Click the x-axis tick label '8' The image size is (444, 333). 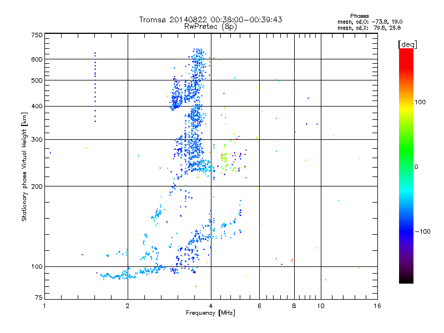coord(294,306)
